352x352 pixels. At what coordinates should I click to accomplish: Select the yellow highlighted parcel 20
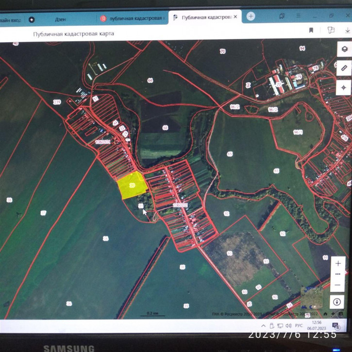point(132,185)
